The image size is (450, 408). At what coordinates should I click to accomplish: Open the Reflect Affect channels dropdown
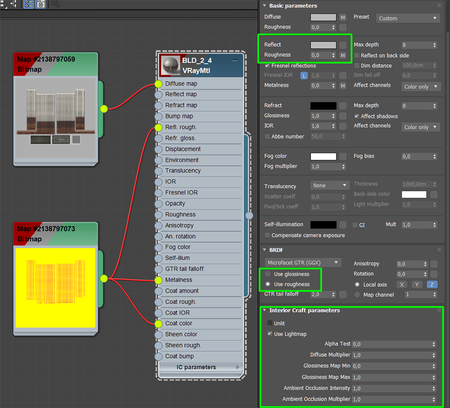[x=421, y=86]
